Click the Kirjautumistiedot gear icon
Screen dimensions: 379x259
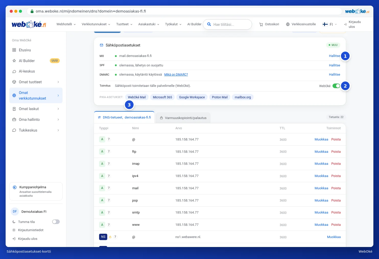click(x=14, y=230)
